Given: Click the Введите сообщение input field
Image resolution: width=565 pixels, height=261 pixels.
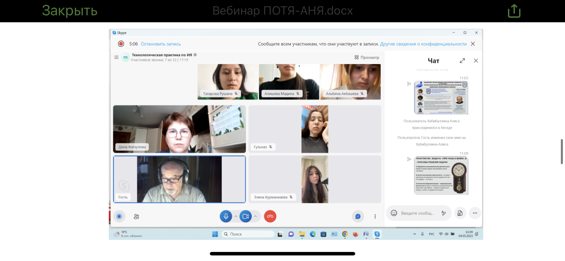Looking at the screenshot, I should point(417,213).
